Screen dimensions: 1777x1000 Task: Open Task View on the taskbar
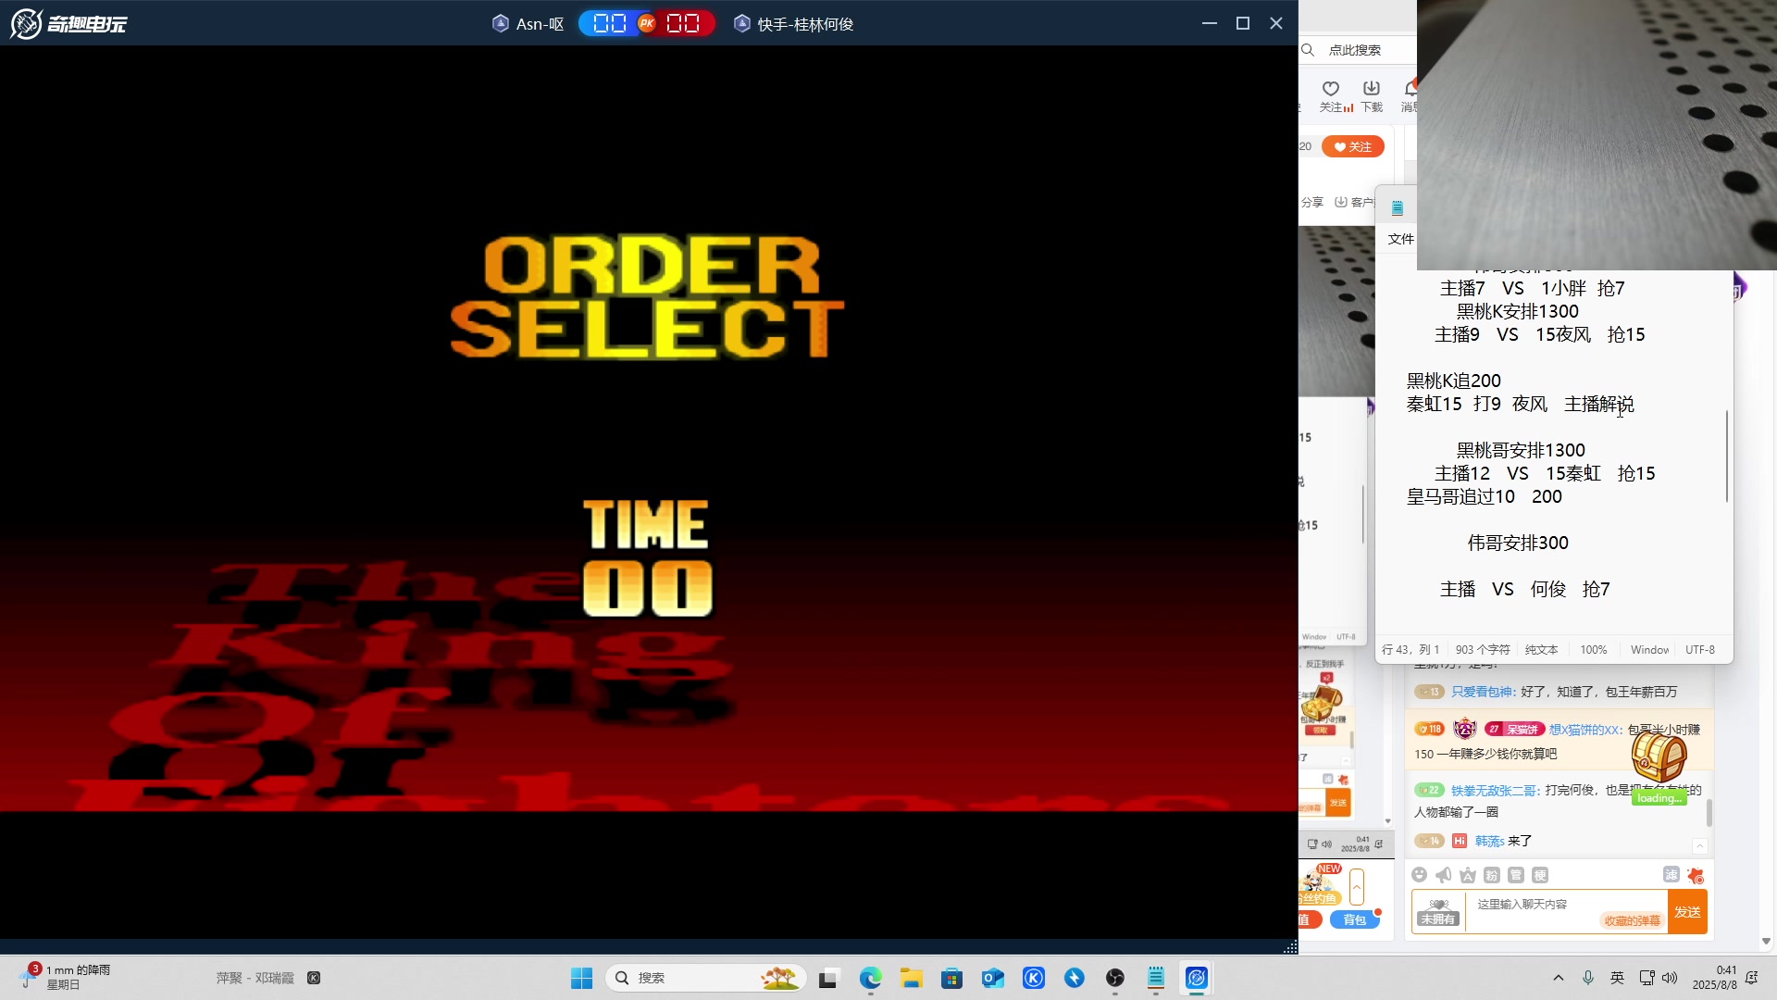(828, 978)
